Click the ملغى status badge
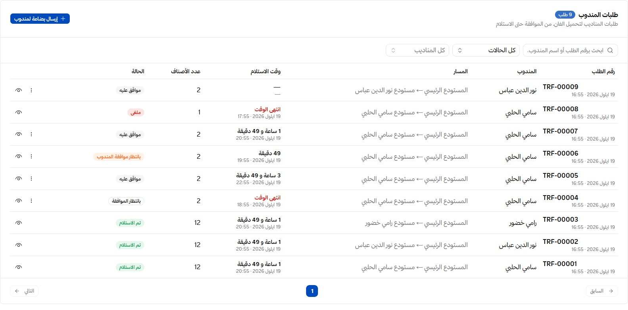The image size is (628, 310). (136, 112)
